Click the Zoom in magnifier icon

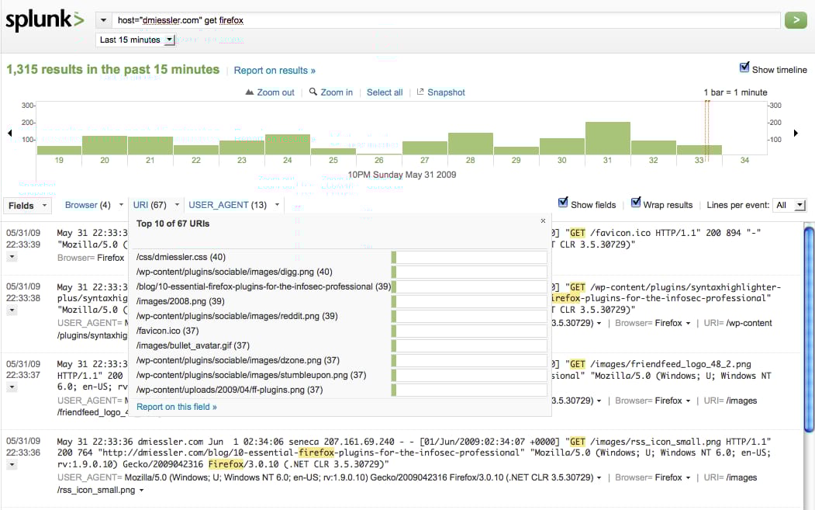pos(313,92)
